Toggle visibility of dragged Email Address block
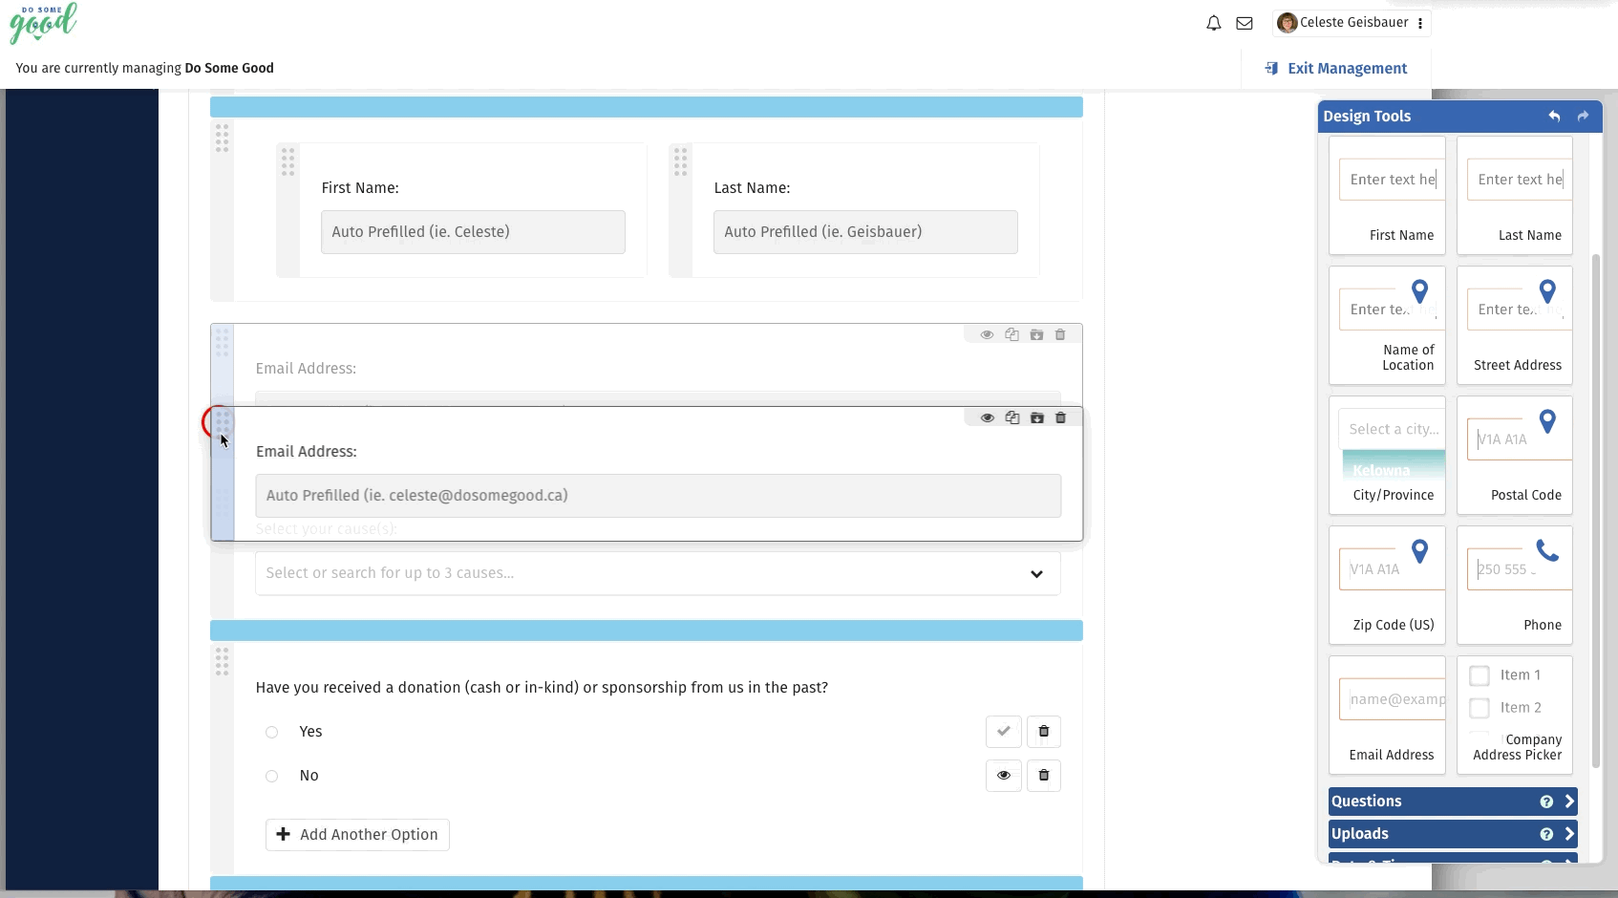The height and width of the screenshot is (898, 1618). tap(988, 417)
